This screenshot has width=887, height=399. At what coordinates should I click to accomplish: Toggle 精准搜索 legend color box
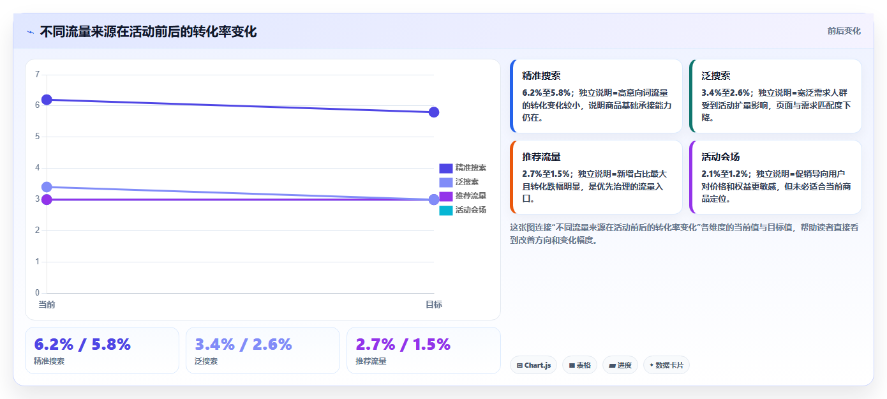(445, 168)
